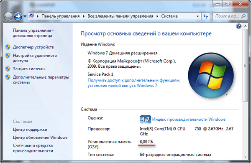This screenshot has width=251, height=163.
Task: Click shield icon beside Диспетчер устройств
Action: point(8,47)
